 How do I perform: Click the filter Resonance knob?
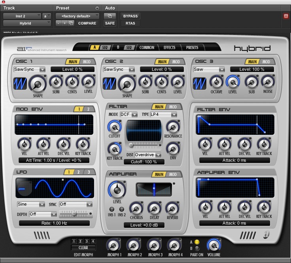coord(173,127)
